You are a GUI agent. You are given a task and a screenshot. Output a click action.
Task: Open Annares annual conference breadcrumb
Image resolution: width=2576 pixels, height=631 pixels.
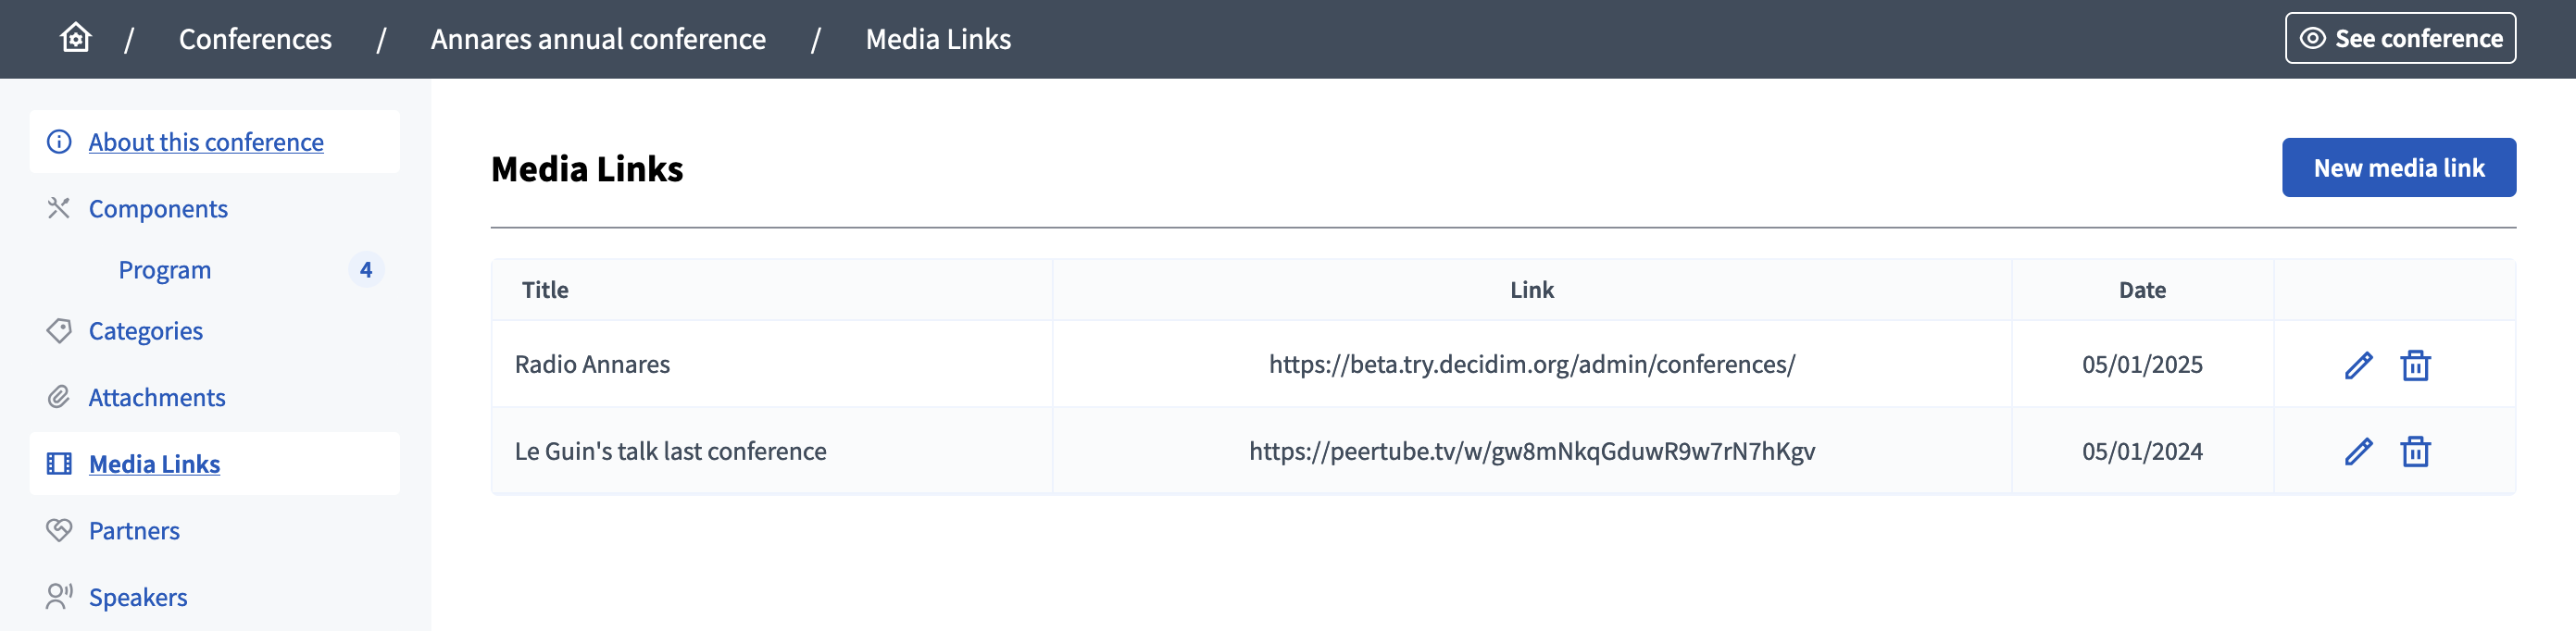click(598, 39)
